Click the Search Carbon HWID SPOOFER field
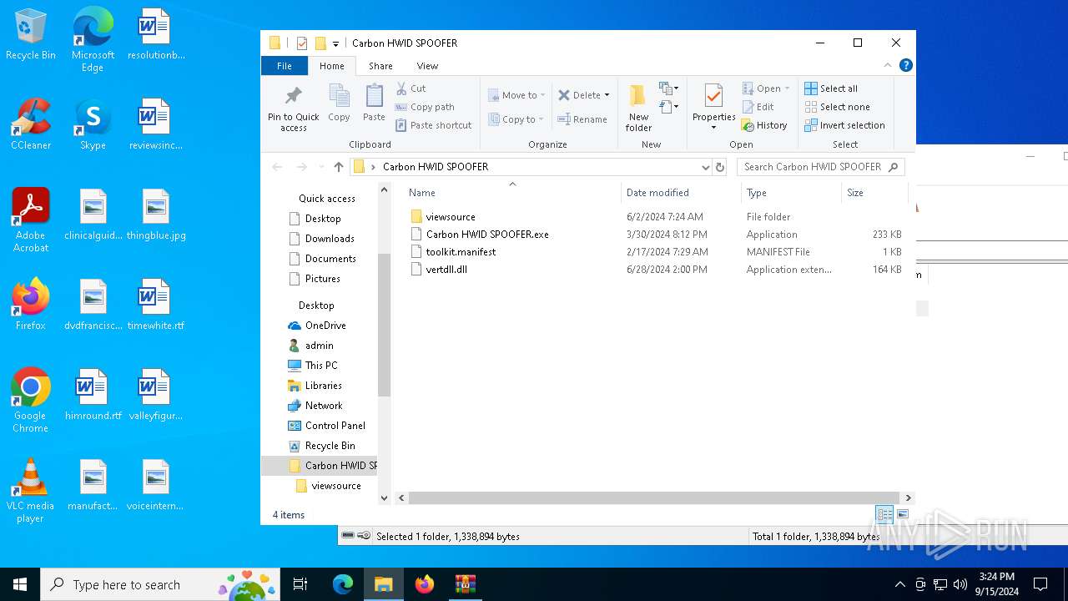The width and height of the screenshot is (1068, 601). pyautogui.click(x=820, y=167)
